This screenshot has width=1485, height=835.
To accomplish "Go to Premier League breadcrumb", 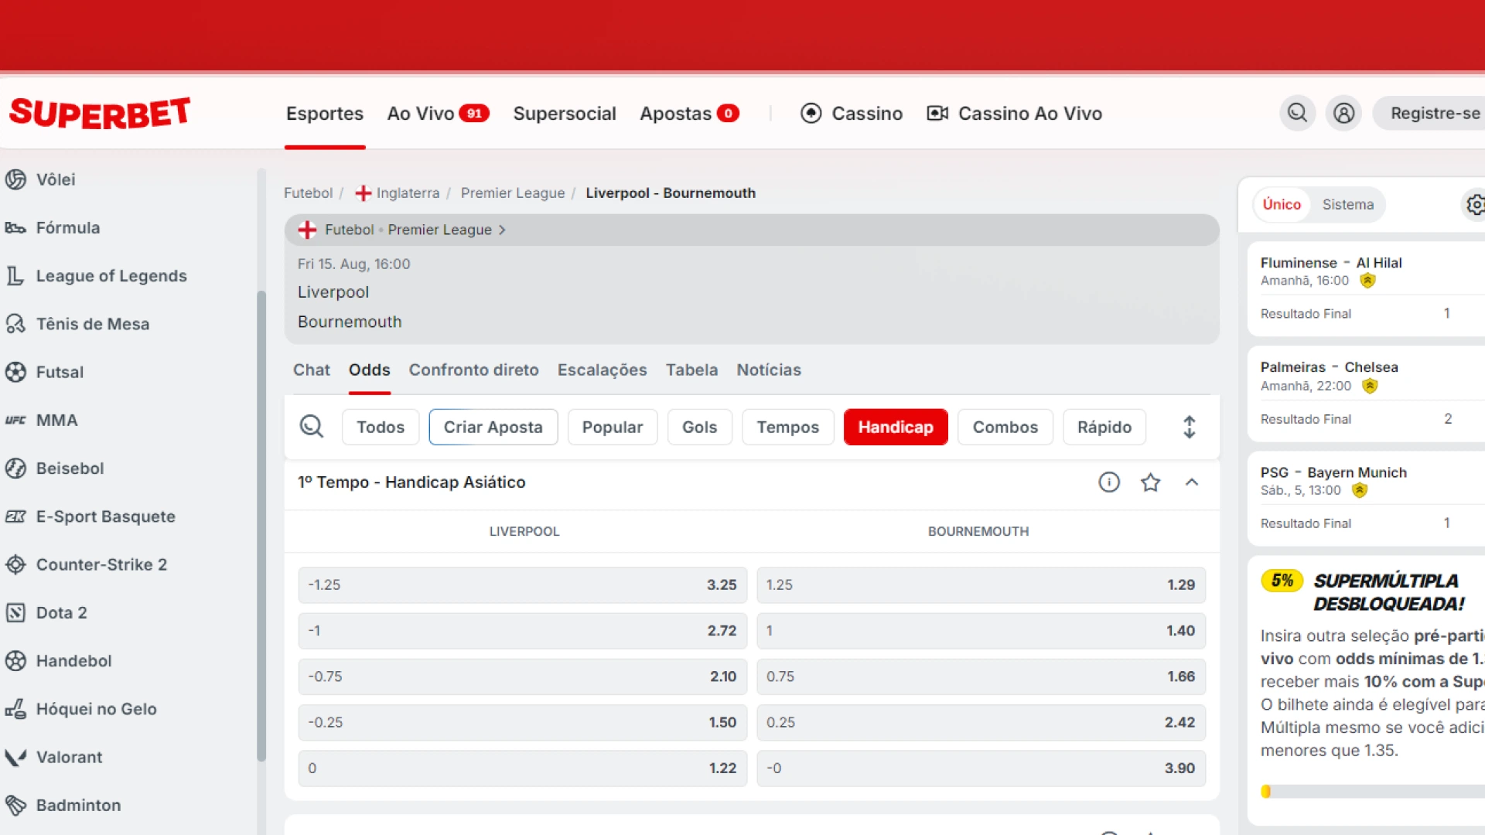I will [x=513, y=193].
